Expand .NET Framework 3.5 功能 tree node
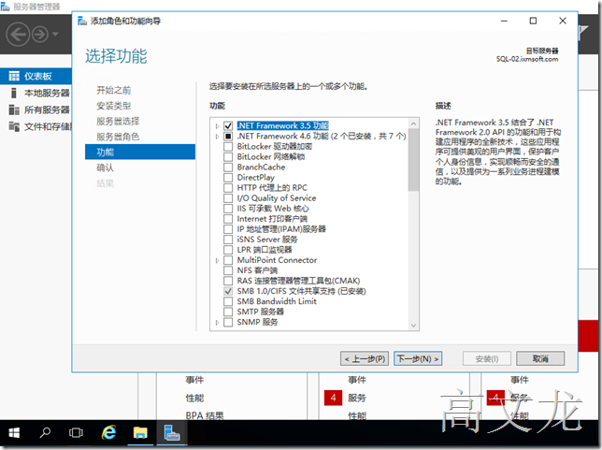The image size is (602, 450). tap(217, 126)
